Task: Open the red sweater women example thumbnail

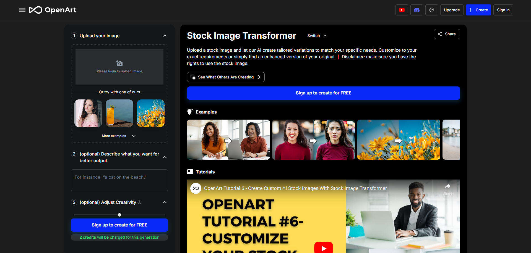Action: tap(314, 139)
